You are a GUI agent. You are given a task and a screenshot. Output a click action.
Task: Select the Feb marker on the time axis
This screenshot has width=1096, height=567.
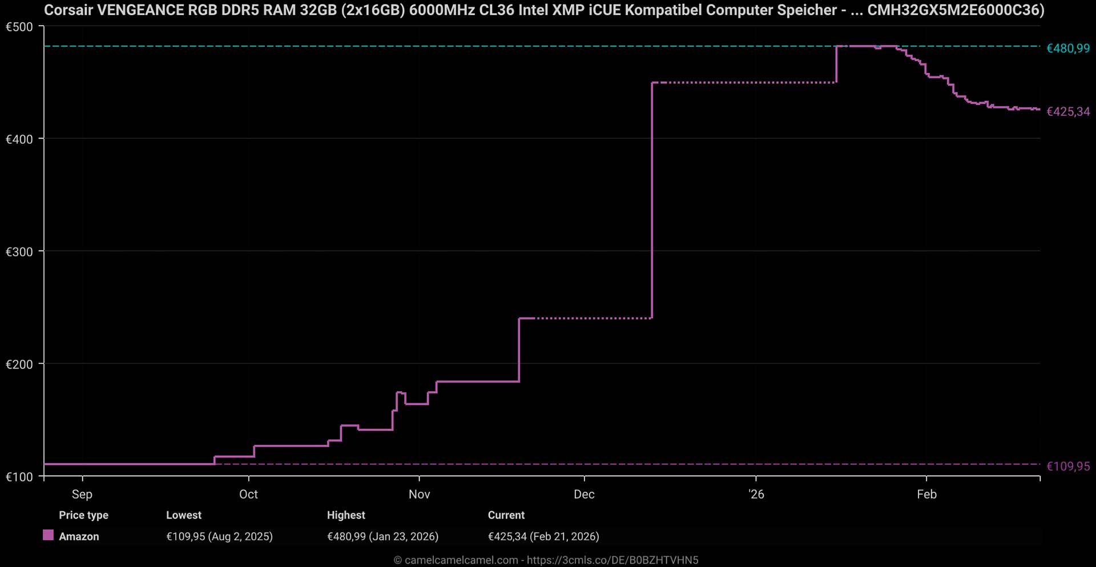click(x=926, y=494)
